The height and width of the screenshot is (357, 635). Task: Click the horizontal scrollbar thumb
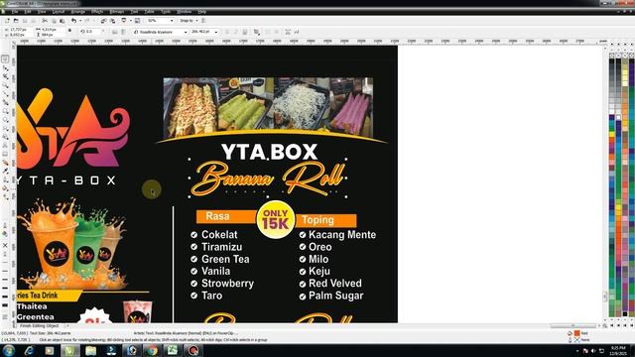point(572,325)
